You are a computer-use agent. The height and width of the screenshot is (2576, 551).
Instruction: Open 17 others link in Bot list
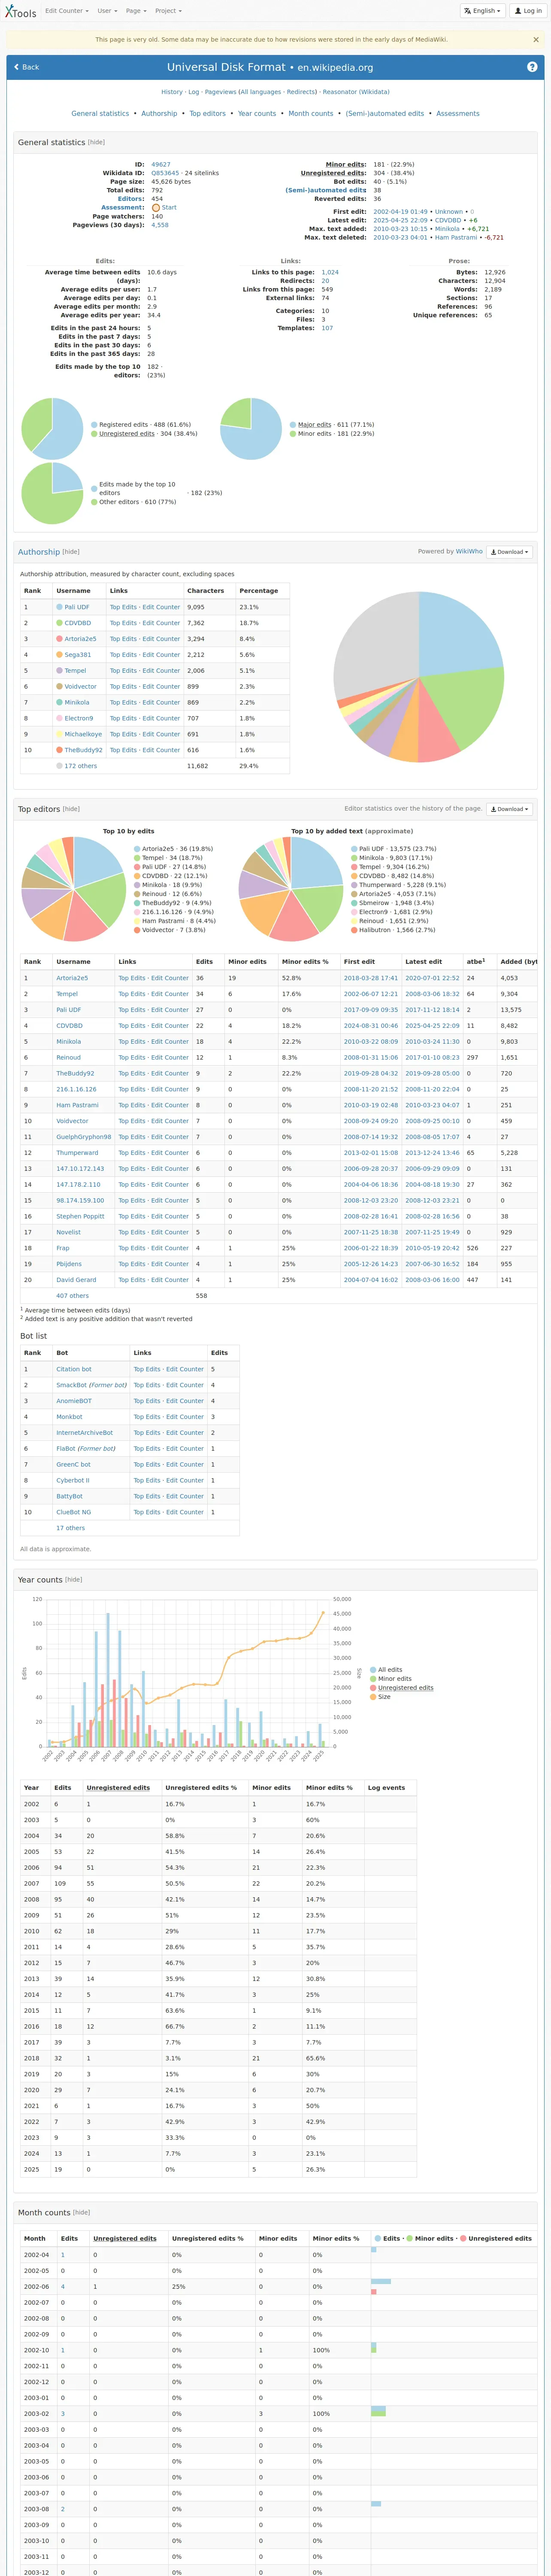point(70,1528)
